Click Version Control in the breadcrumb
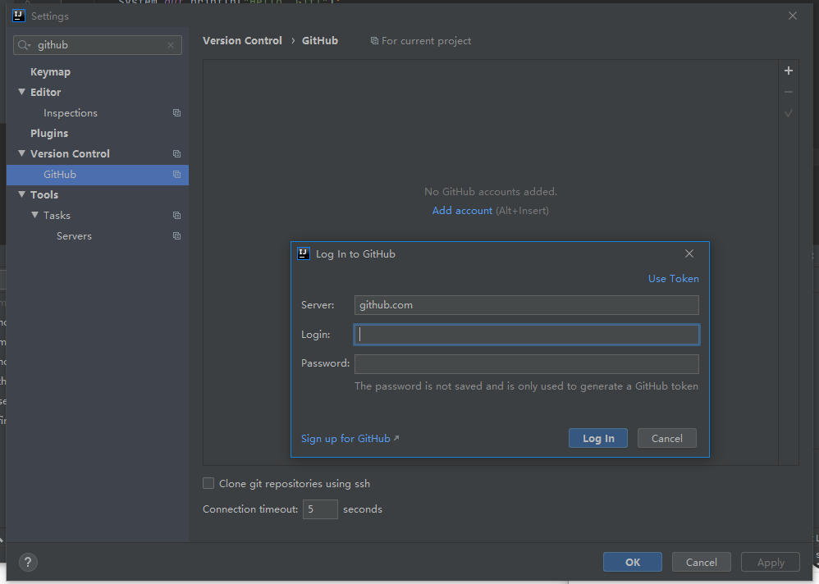Image resolution: width=819 pixels, height=584 pixels. click(x=242, y=41)
